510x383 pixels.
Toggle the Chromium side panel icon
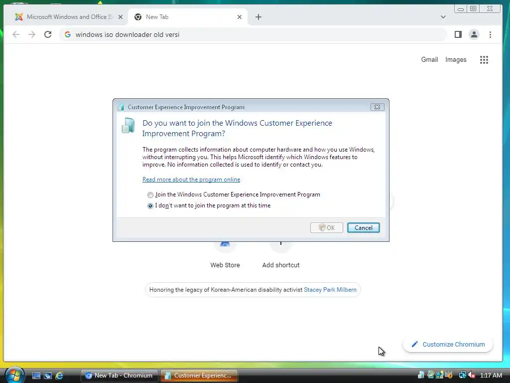point(458,34)
